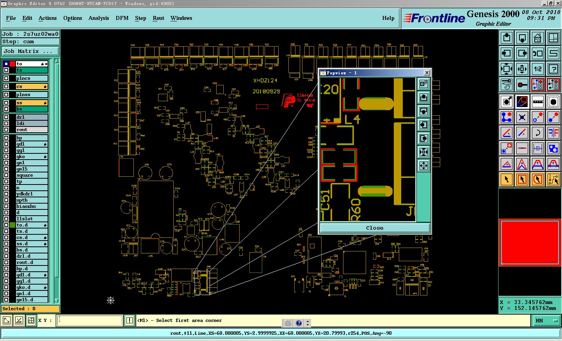Click the home view icon
Image resolution: width=562 pixels, height=341 pixels.
click(x=538, y=38)
